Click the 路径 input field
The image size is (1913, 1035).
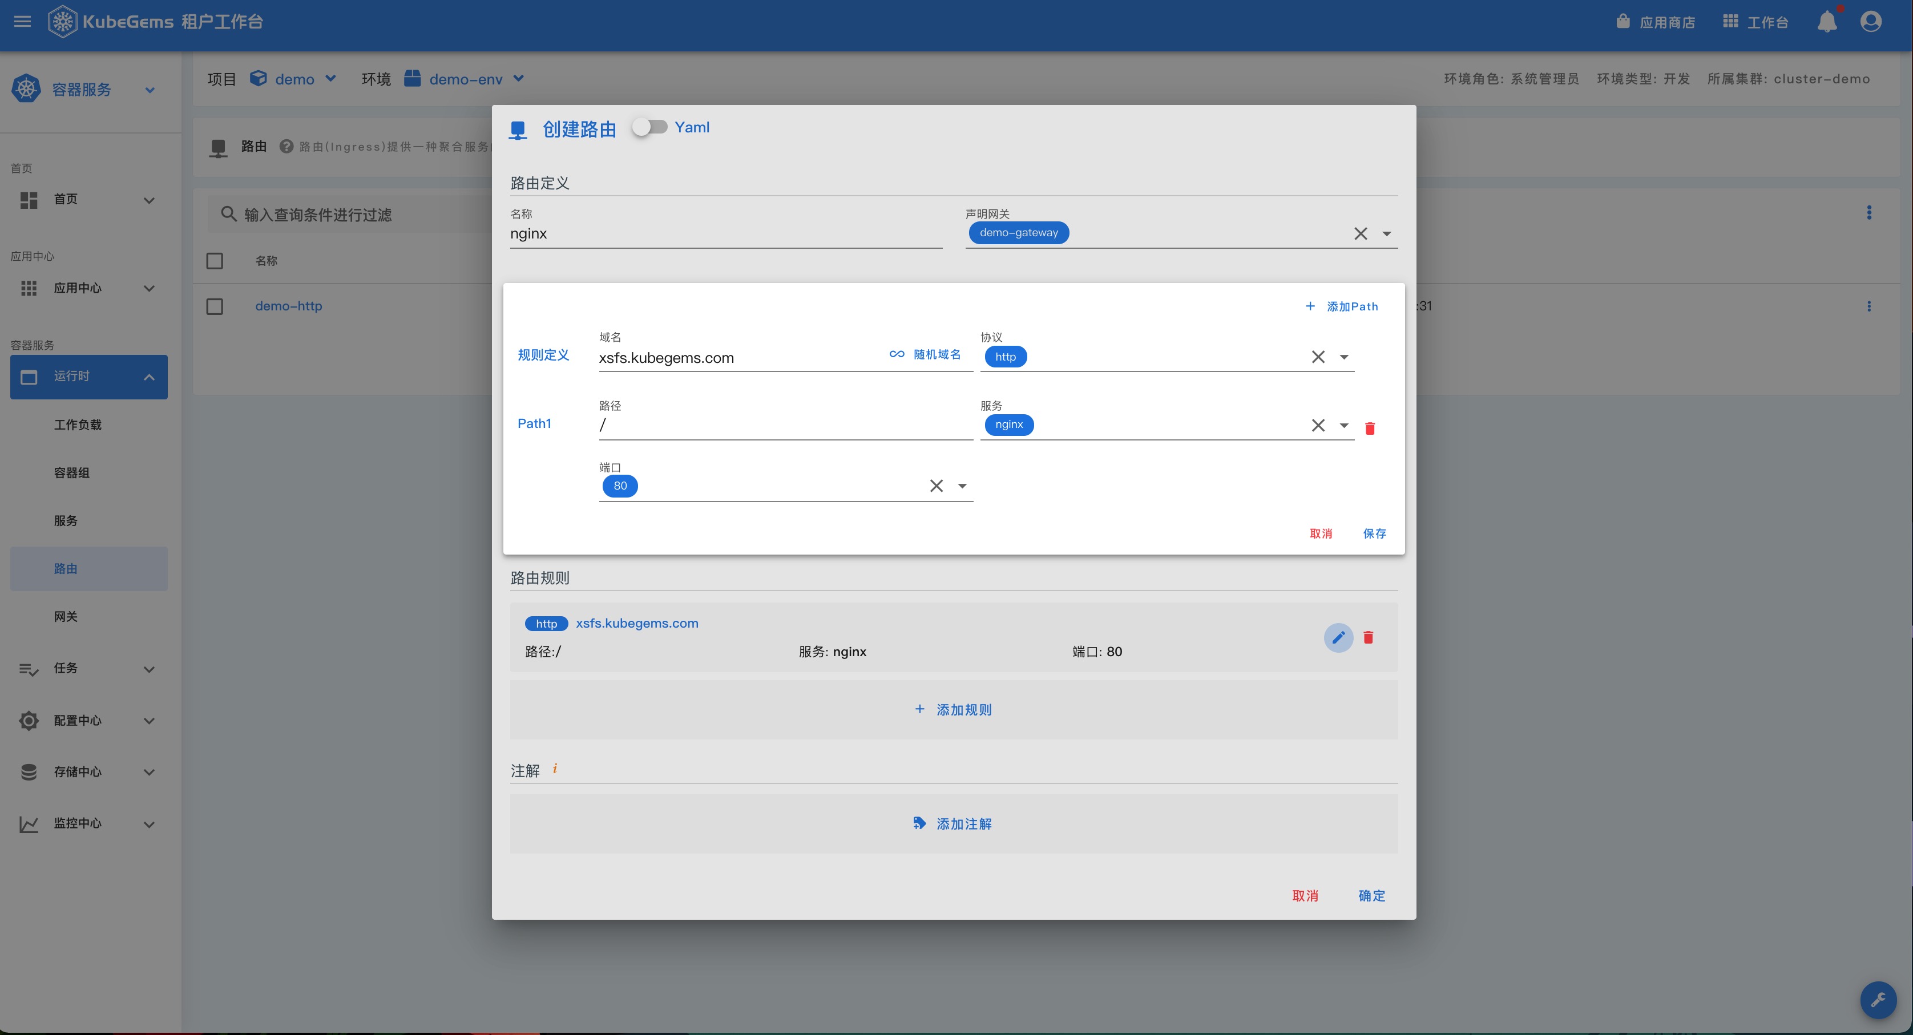pyautogui.click(x=786, y=426)
